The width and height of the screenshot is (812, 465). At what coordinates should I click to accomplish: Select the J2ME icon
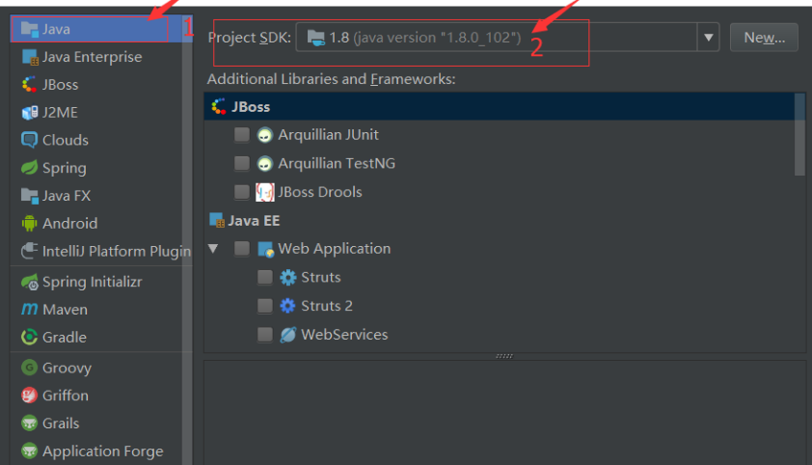tap(30, 112)
